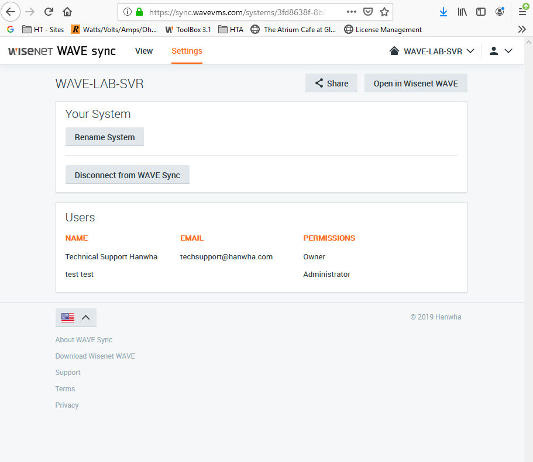Click the Administrator permission entry
533x462 pixels.
coord(326,275)
